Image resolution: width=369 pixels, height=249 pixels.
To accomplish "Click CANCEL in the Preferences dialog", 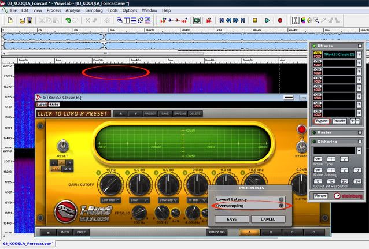I will coord(268,219).
